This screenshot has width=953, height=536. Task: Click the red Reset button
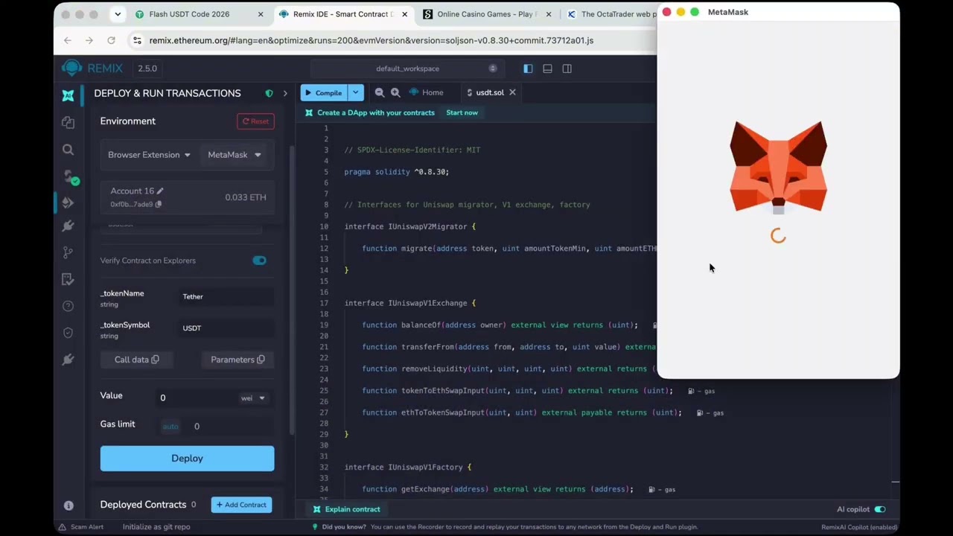255,121
